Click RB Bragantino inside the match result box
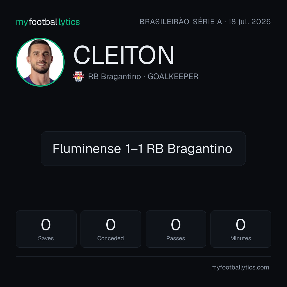Image resolution: width=287 pixels, height=287 pixels. tap(189, 149)
